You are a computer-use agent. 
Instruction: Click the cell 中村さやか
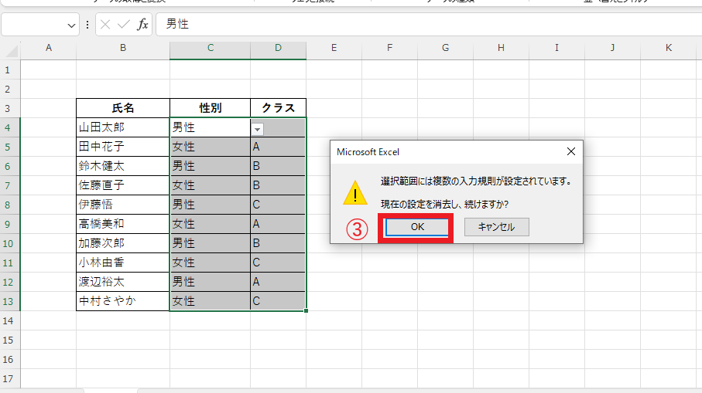point(123,301)
